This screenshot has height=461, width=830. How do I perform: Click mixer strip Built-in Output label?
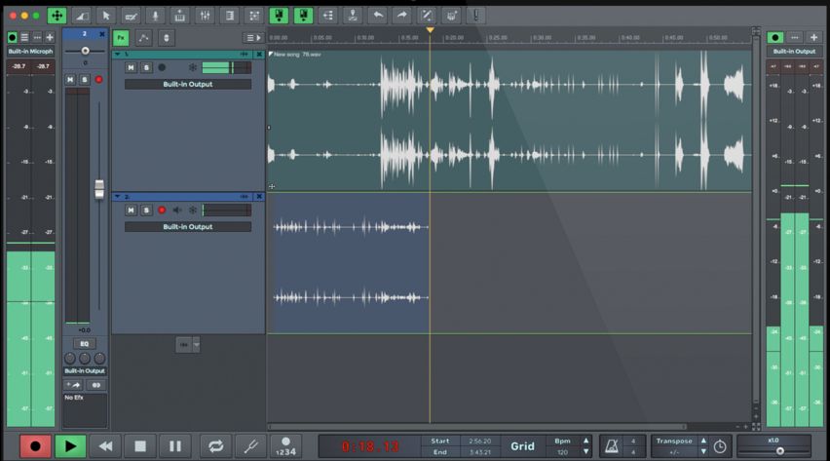(85, 371)
